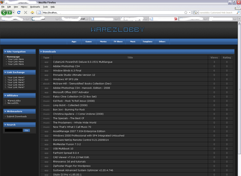Open the History menu
This screenshot has height=176, width=241.
point(24,7)
